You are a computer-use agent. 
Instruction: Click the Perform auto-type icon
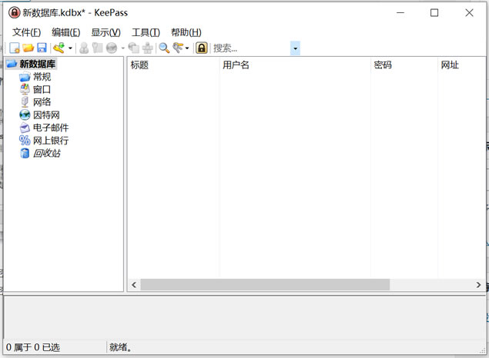point(148,48)
